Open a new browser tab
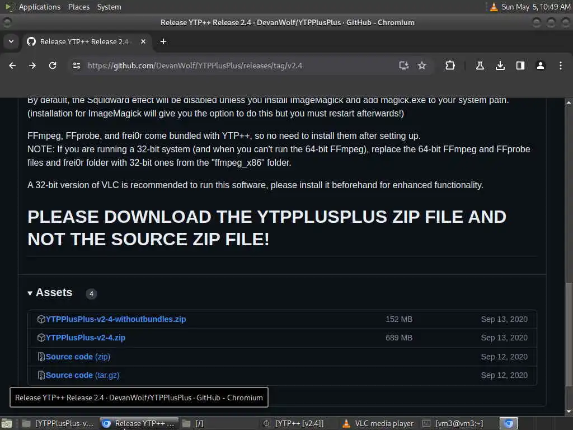The image size is (573, 430). (163, 41)
